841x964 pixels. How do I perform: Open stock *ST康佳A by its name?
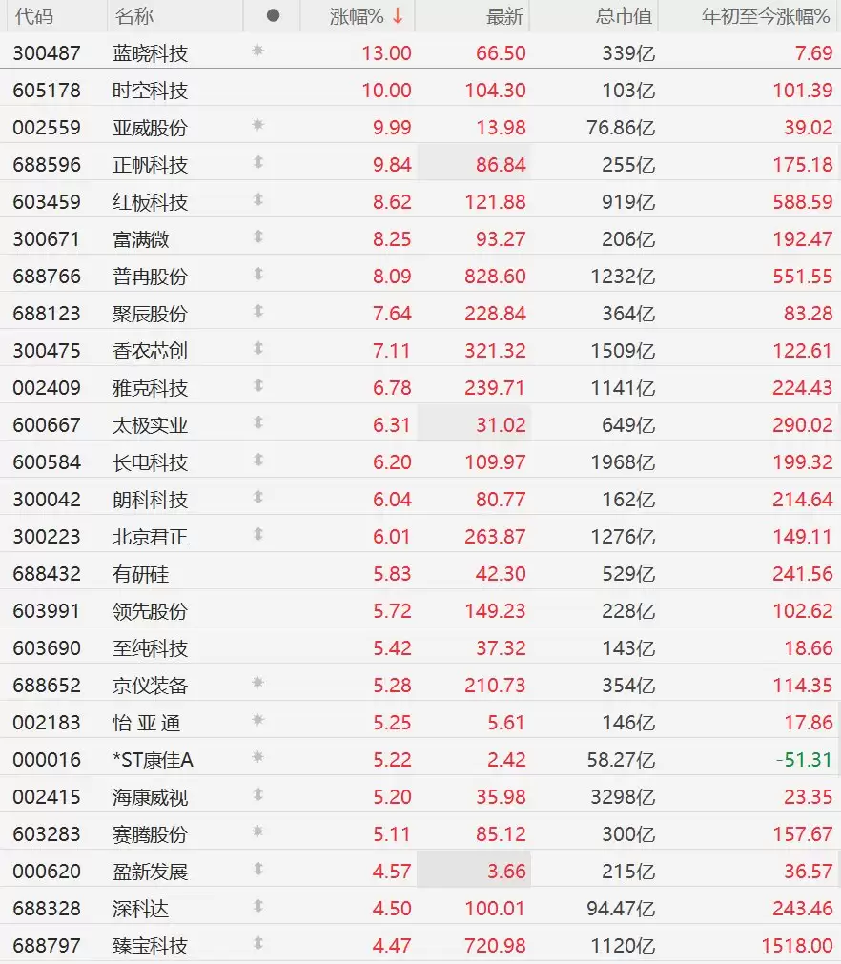(x=153, y=760)
